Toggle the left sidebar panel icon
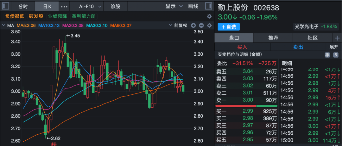The image size is (342, 146). pos(6,6)
